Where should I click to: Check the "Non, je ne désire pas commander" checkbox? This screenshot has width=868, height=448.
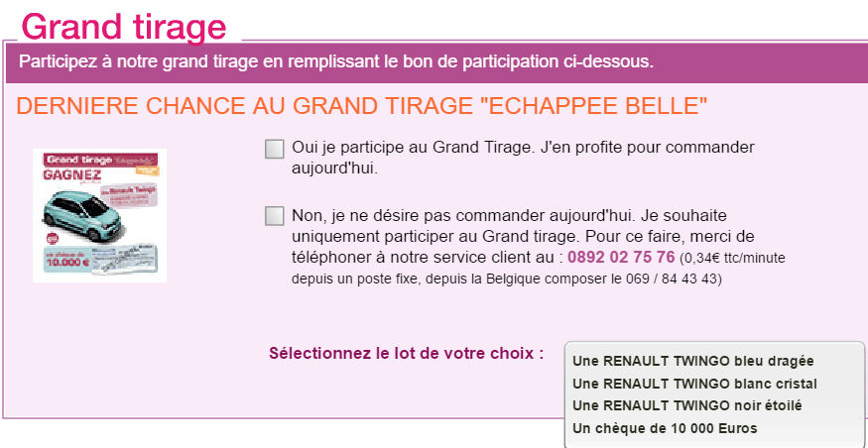click(275, 216)
